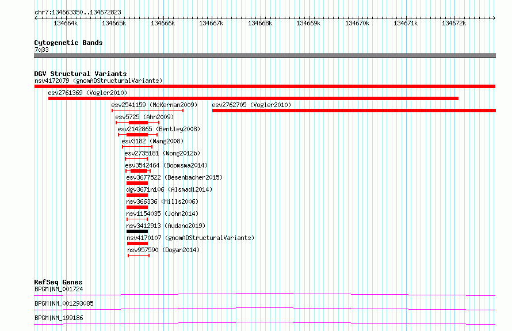
Task: Click the BPGM|NM_001724 gene track line
Action: (265, 294)
